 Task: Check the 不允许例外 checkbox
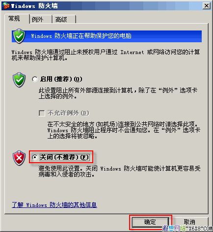(42, 113)
